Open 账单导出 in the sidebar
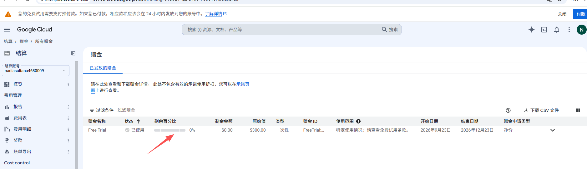The image size is (587, 169). pos(22,152)
